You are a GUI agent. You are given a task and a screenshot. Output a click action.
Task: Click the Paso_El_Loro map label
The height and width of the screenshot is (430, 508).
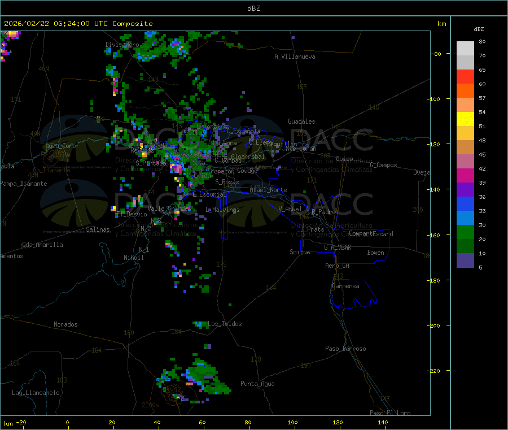391,413
